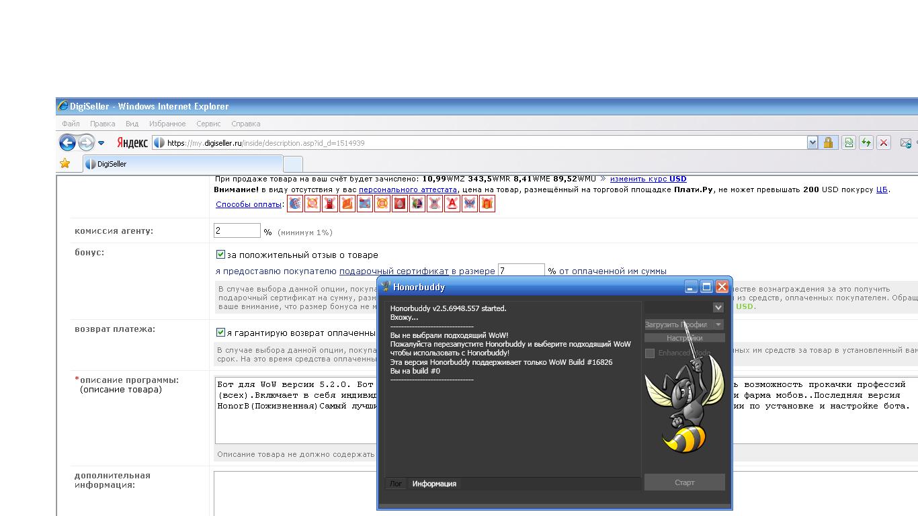Click the Старт button in Honorbuddy

click(685, 482)
